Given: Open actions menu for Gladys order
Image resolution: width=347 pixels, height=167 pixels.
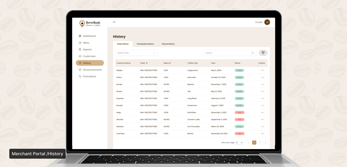Looking at the screenshot, I should point(262,71).
